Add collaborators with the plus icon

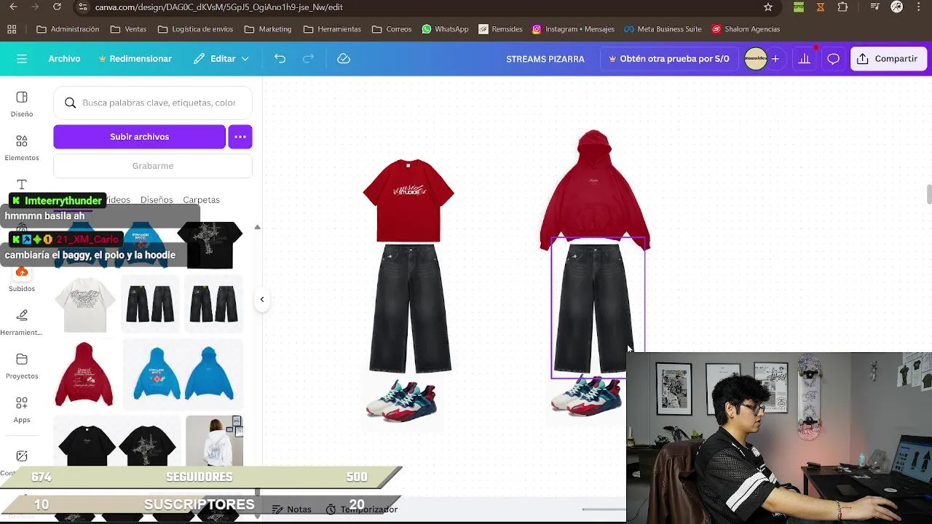click(775, 59)
